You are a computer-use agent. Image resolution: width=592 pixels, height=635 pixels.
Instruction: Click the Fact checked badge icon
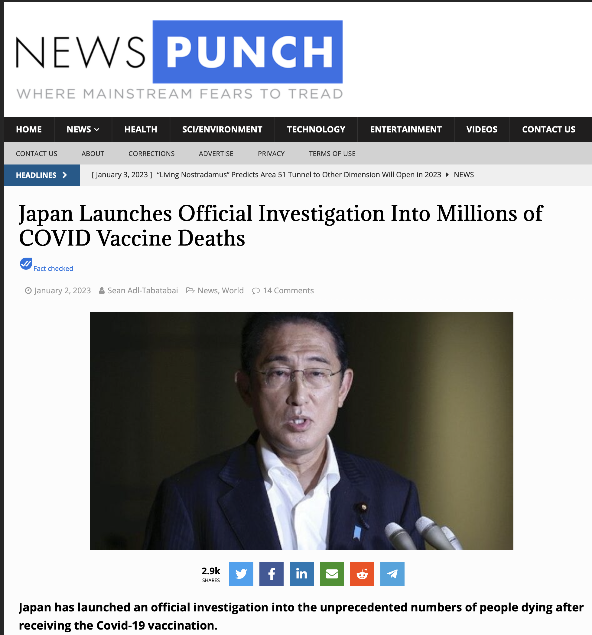[26, 264]
